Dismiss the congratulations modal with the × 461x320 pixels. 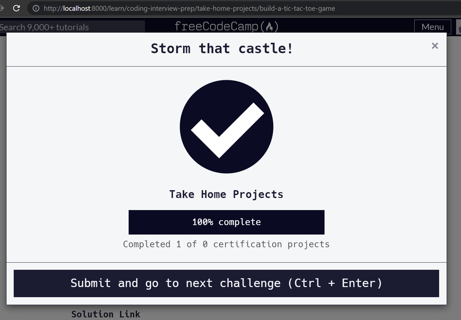(x=435, y=46)
